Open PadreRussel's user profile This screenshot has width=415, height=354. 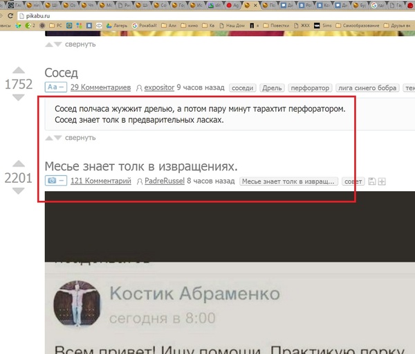(x=165, y=181)
